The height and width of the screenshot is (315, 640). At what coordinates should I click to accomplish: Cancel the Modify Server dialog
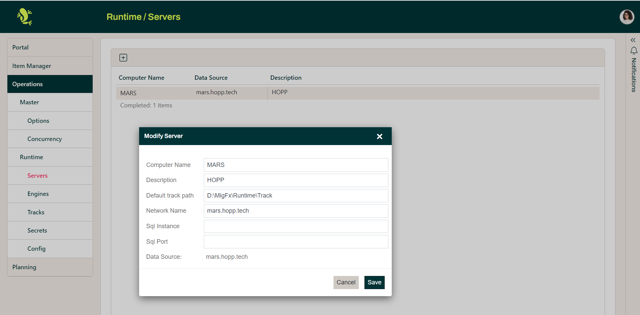(346, 282)
